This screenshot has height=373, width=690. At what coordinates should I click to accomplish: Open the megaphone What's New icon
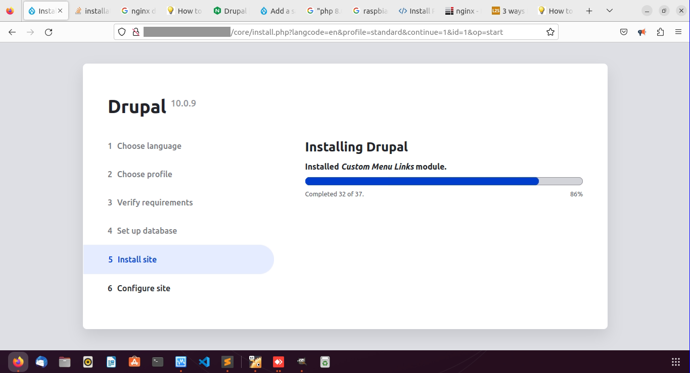point(642,32)
